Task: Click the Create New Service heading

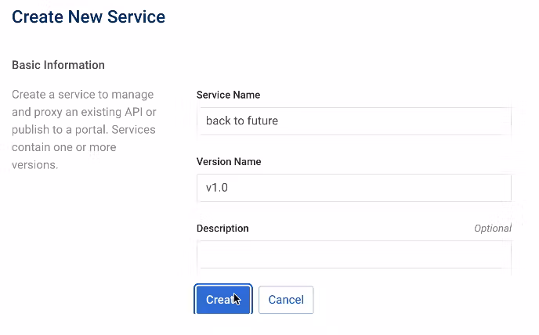Action: (89, 16)
